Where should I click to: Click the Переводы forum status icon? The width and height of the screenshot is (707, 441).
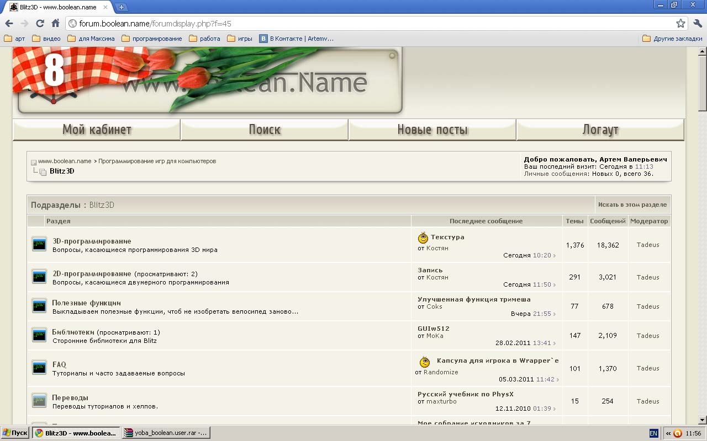[39, 401]
